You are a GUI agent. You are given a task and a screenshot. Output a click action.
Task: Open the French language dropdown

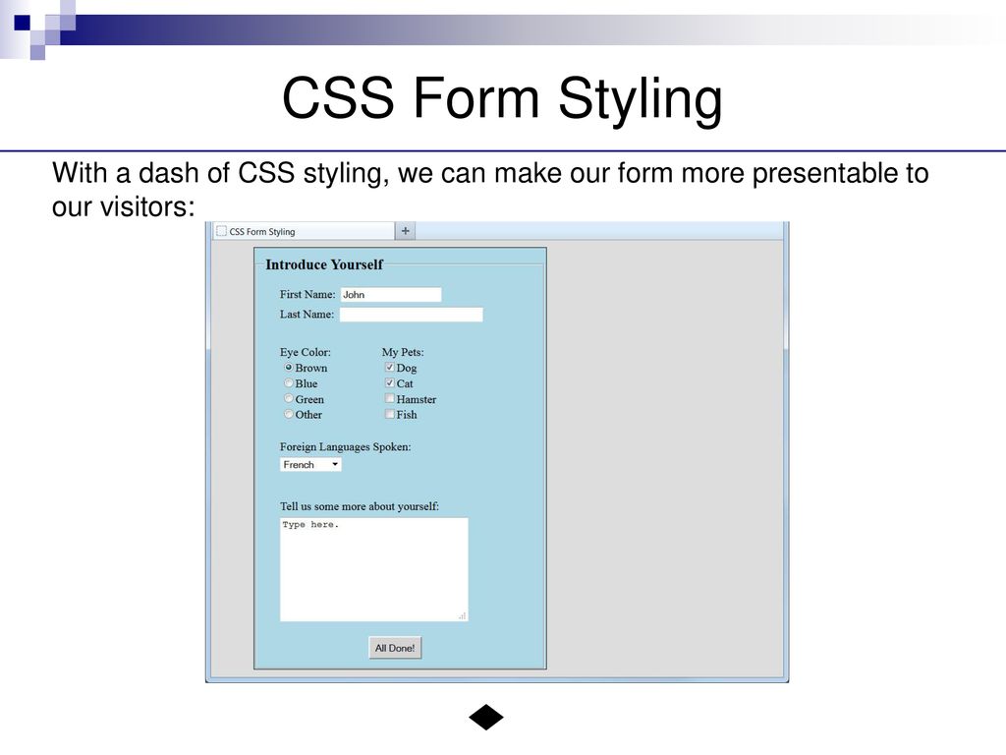pos(310,465)
